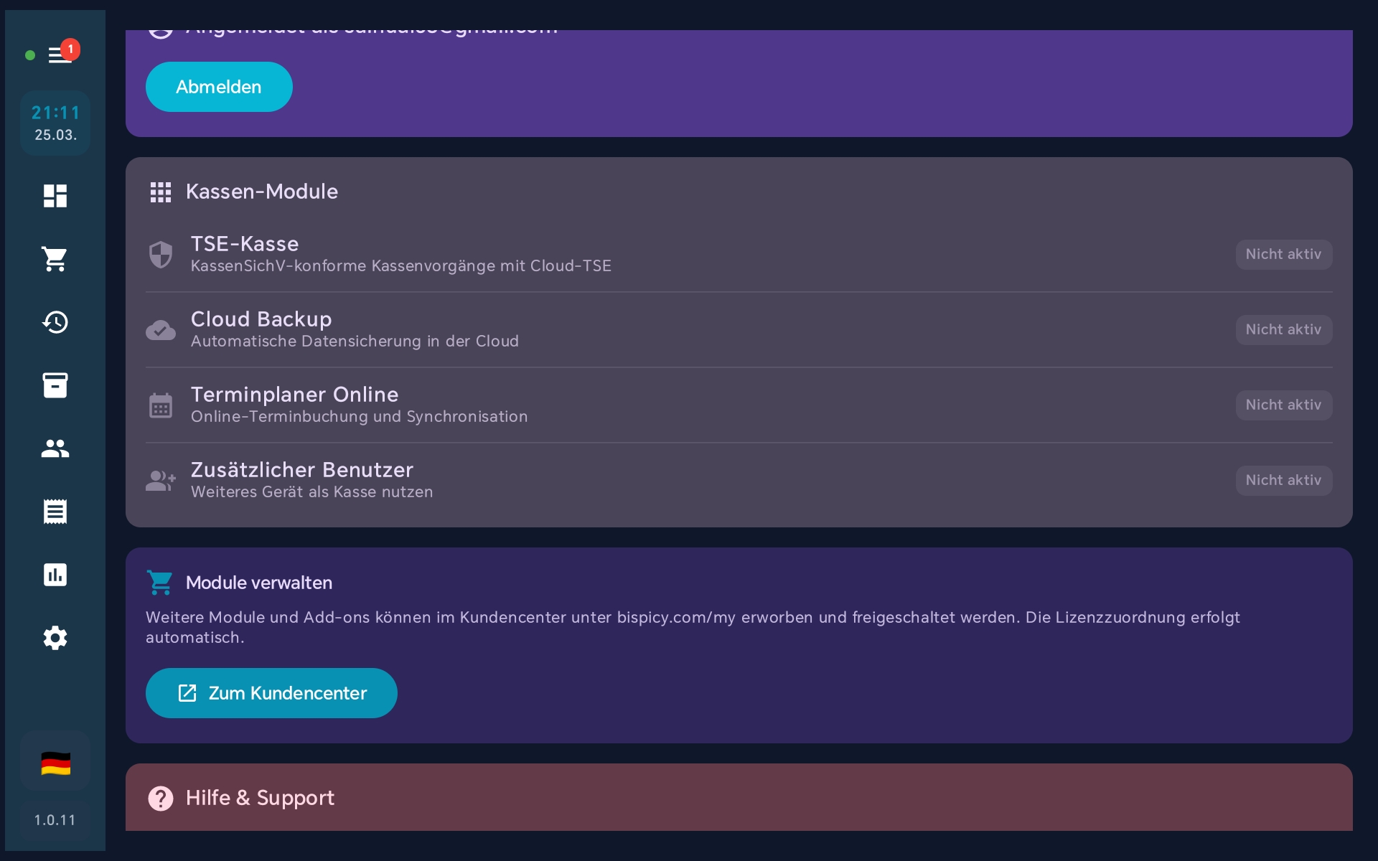Screen dimensions: 1378x861
Task: Open the archive box sidebar icon
Action: (x=55, y=385)
